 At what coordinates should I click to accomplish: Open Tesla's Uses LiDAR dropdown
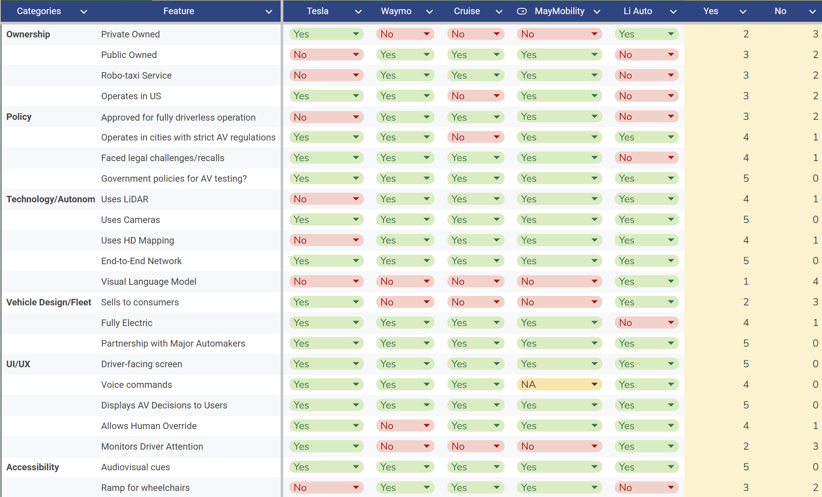click(x=356, y=199)
